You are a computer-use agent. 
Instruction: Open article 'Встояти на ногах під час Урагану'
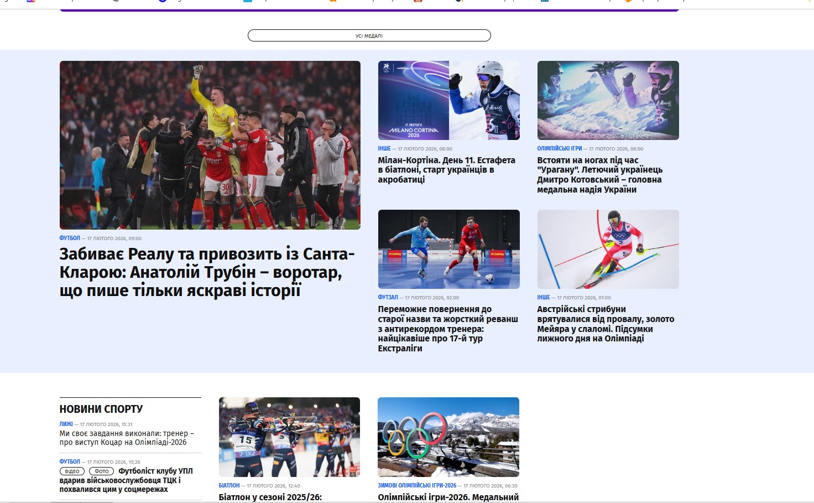[600, 175]
